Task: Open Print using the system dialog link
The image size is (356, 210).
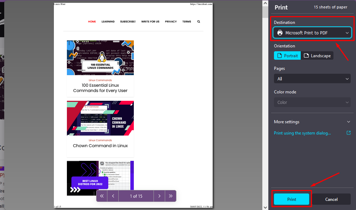Action: coord(302,133)
